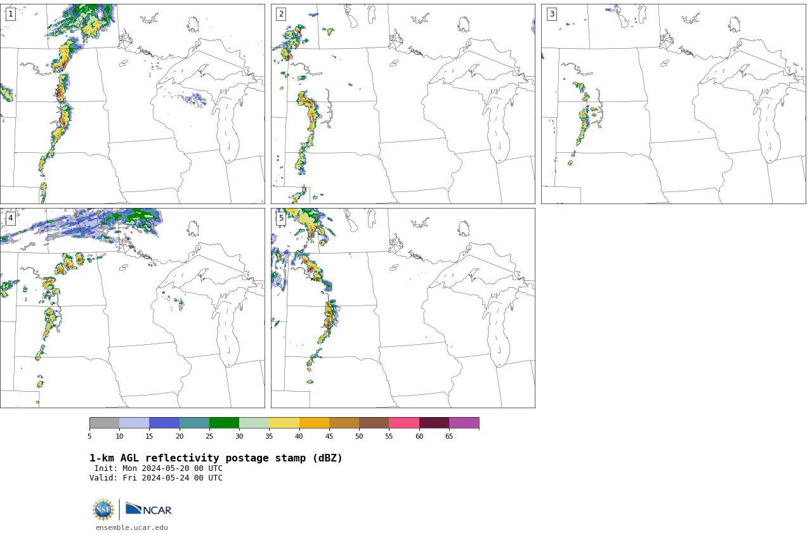Click the colorbar tick label 20
812x535 pixels.
point(180,436)
